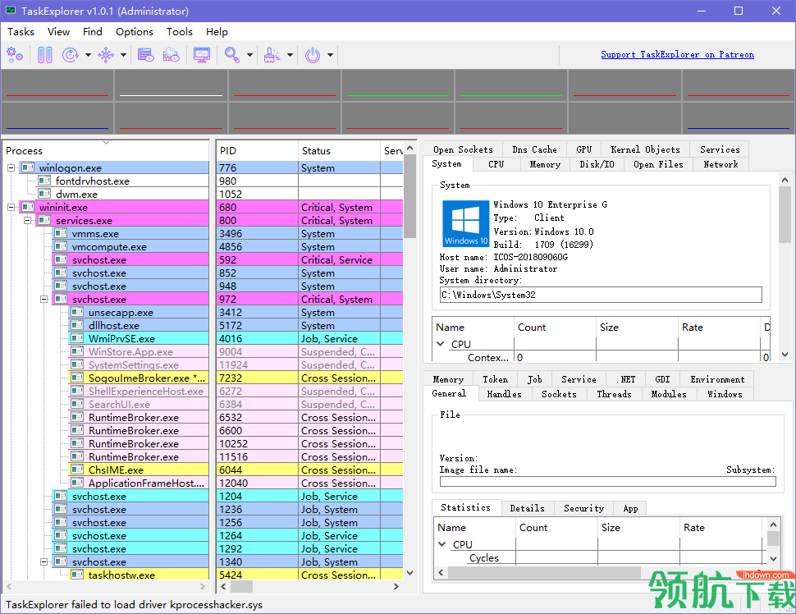Viewport: 796px width, 614px height.
Task: Click the refresh toolbar icon
Action: (70, 54)
